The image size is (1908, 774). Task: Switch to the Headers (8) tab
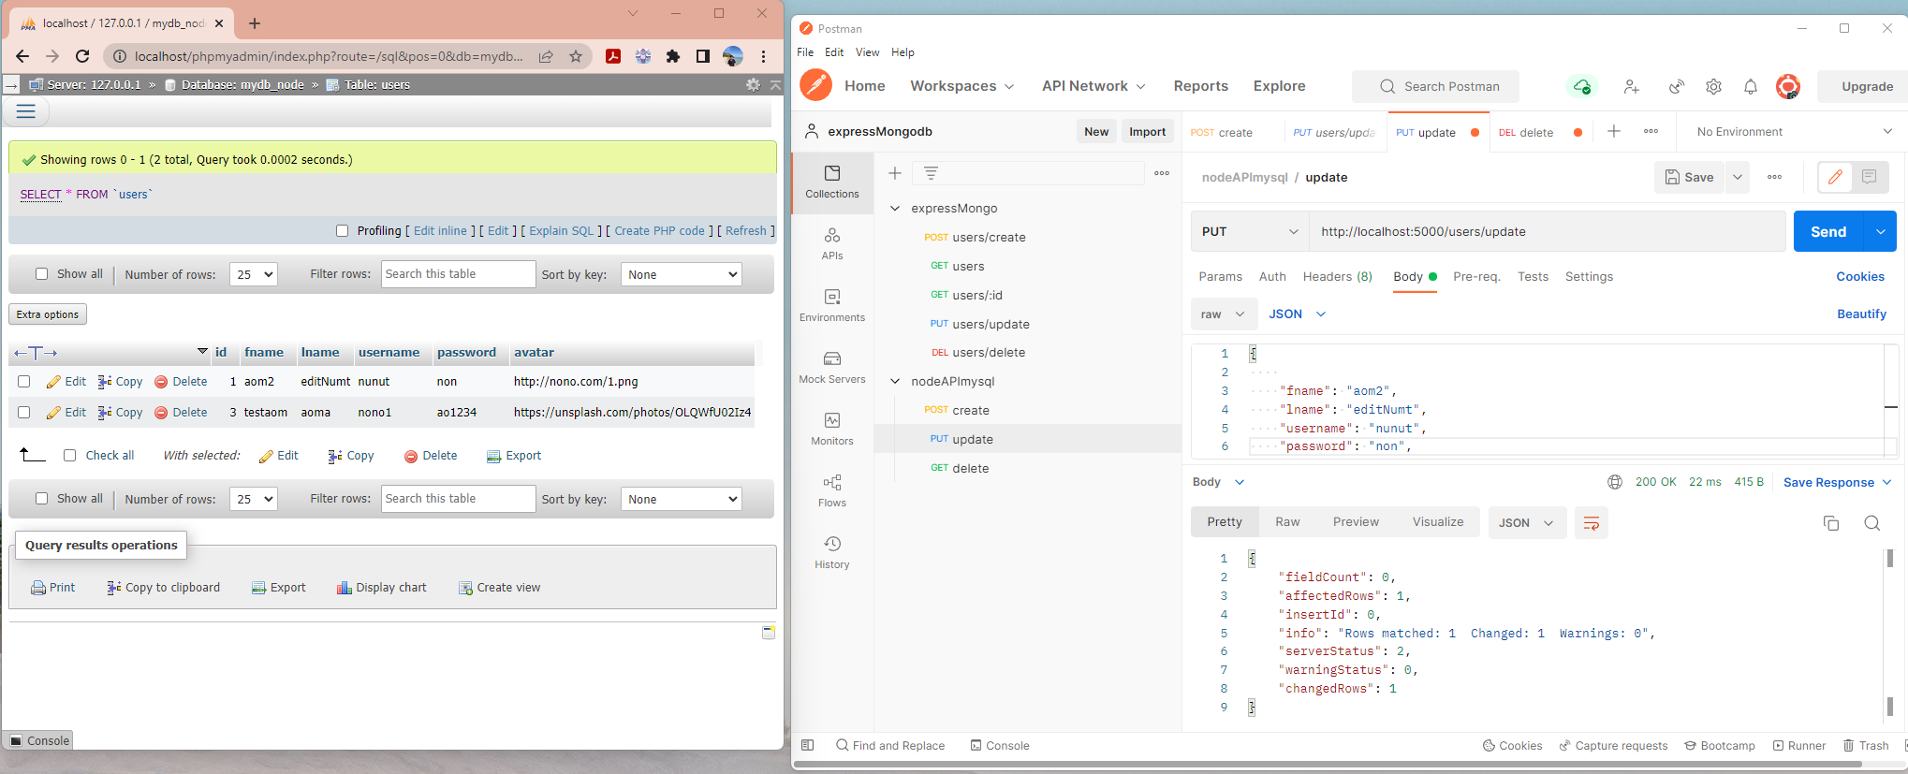[x=1337, y=276]
